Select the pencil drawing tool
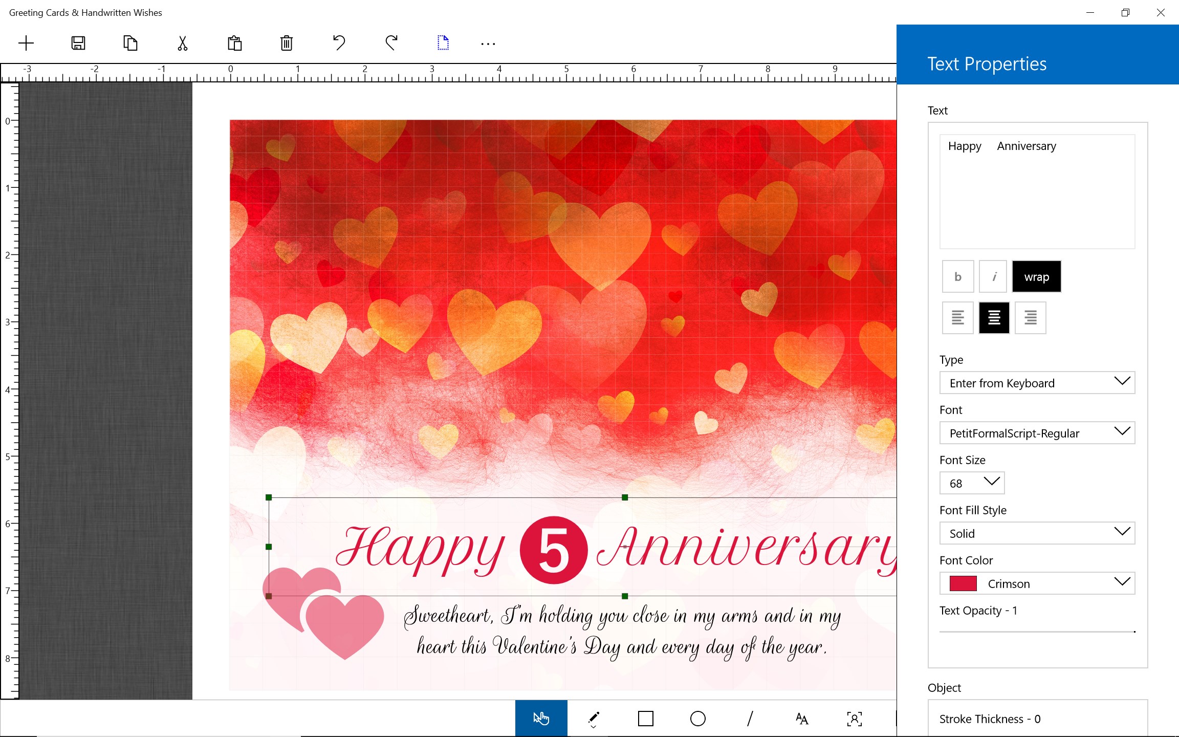This screenshot has width=1179, height=737. 593,718
